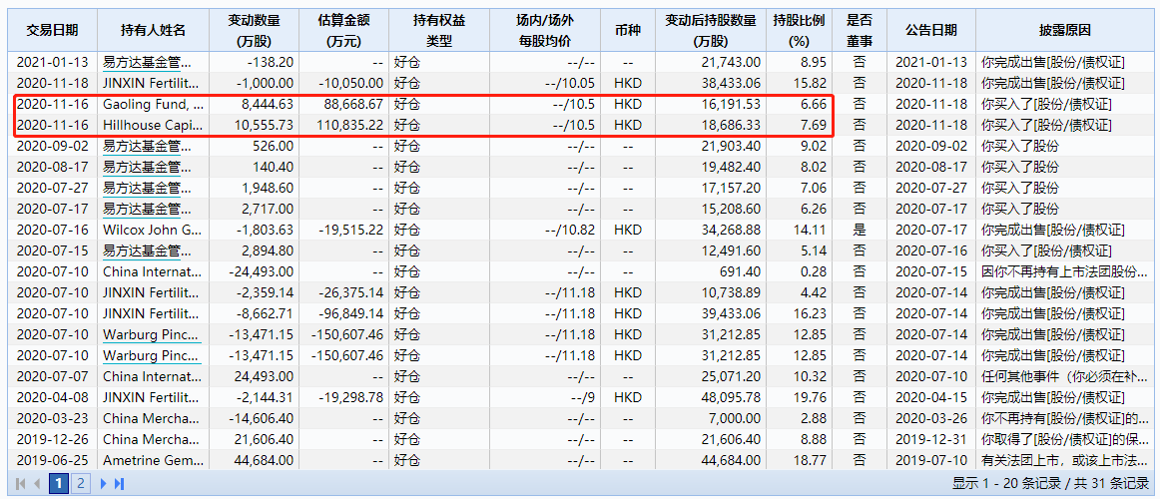Viewport: 1160px width, 499px height.
Task: Click the 公告日期 column header
Action: click(x=930, y=30)
